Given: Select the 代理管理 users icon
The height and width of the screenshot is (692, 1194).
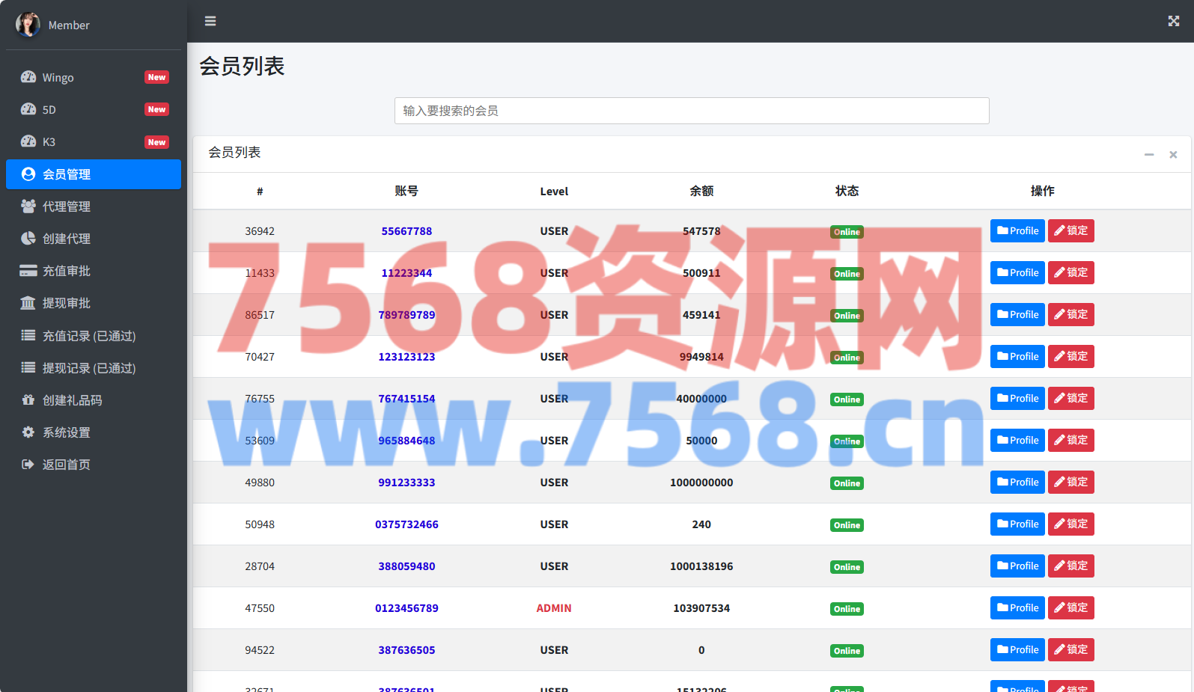Looking at the screenshot, I should point(28,206).
